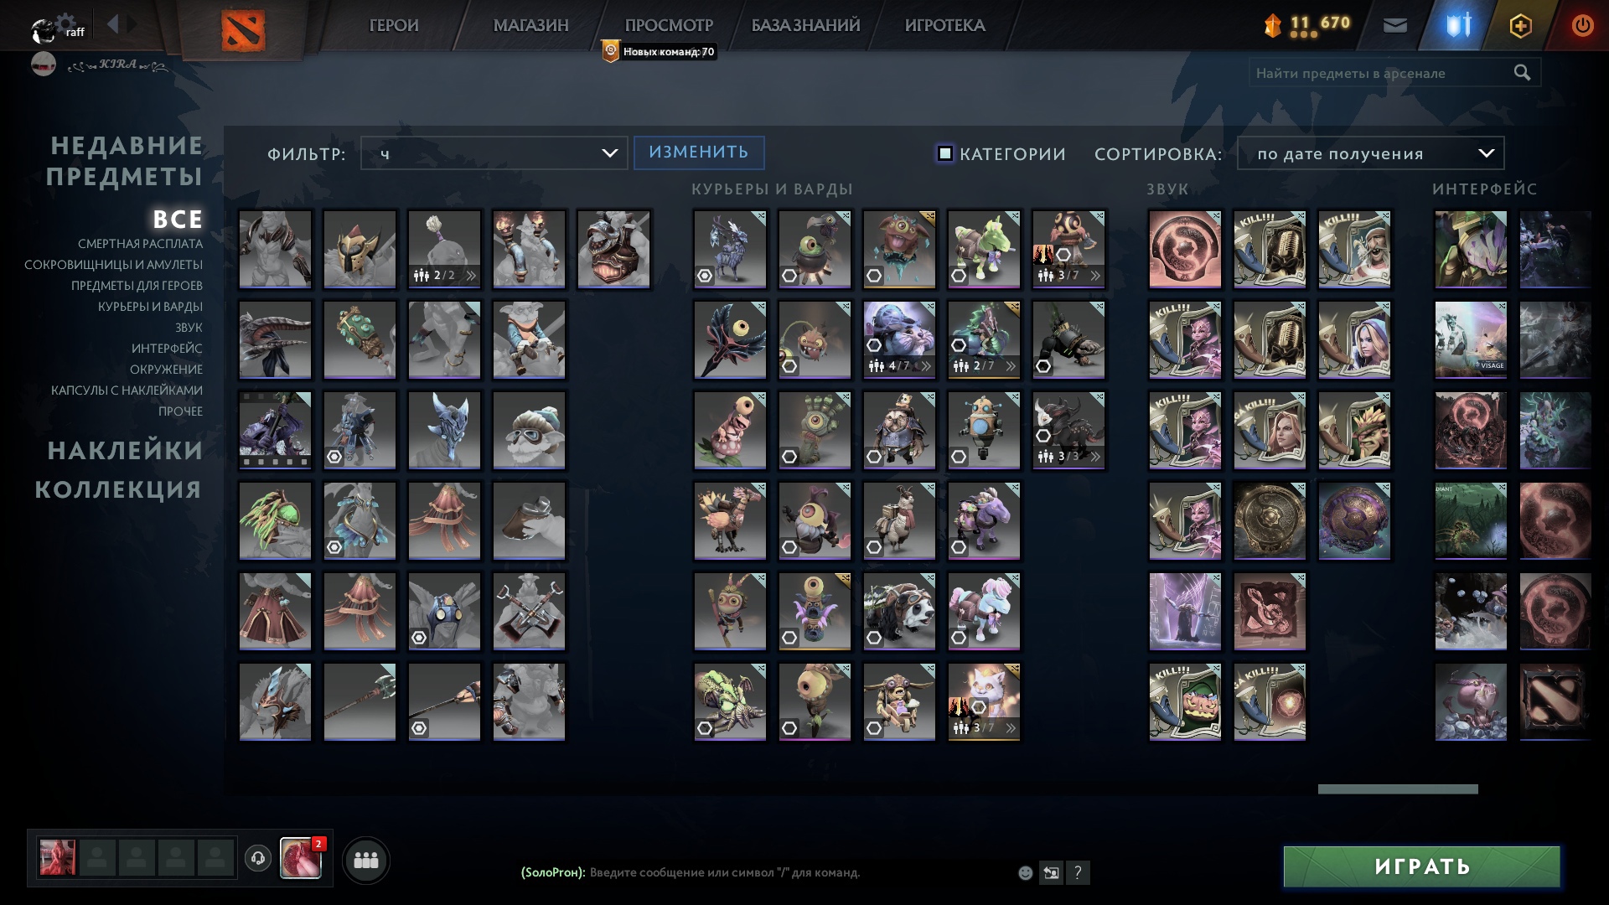
Task: Click the gold hexagon plus icon
Action: [x=1520, y=26]
